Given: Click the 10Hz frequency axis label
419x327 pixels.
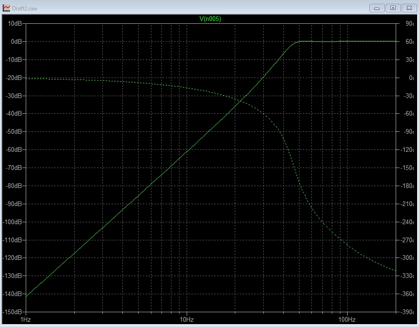Looking at the screenshot, I should 187,319.
